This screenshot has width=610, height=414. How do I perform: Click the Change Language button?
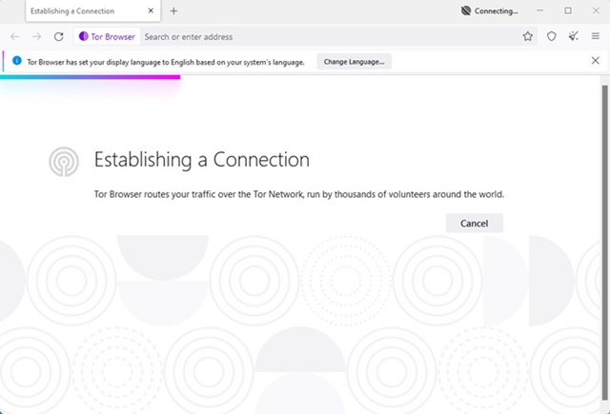[354, 62]
